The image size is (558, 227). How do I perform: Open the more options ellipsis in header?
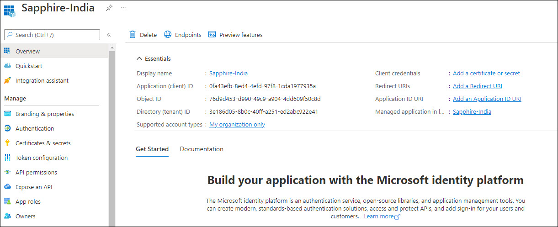pos(124,8)
